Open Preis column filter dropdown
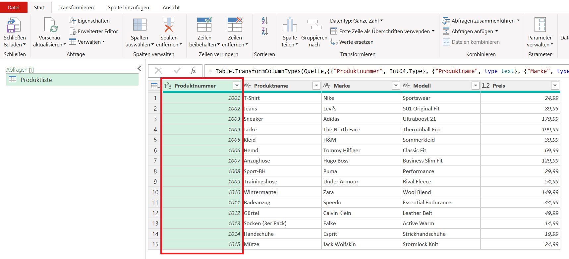The height and width of the screenshot is (259, 569). click(555, 86)
